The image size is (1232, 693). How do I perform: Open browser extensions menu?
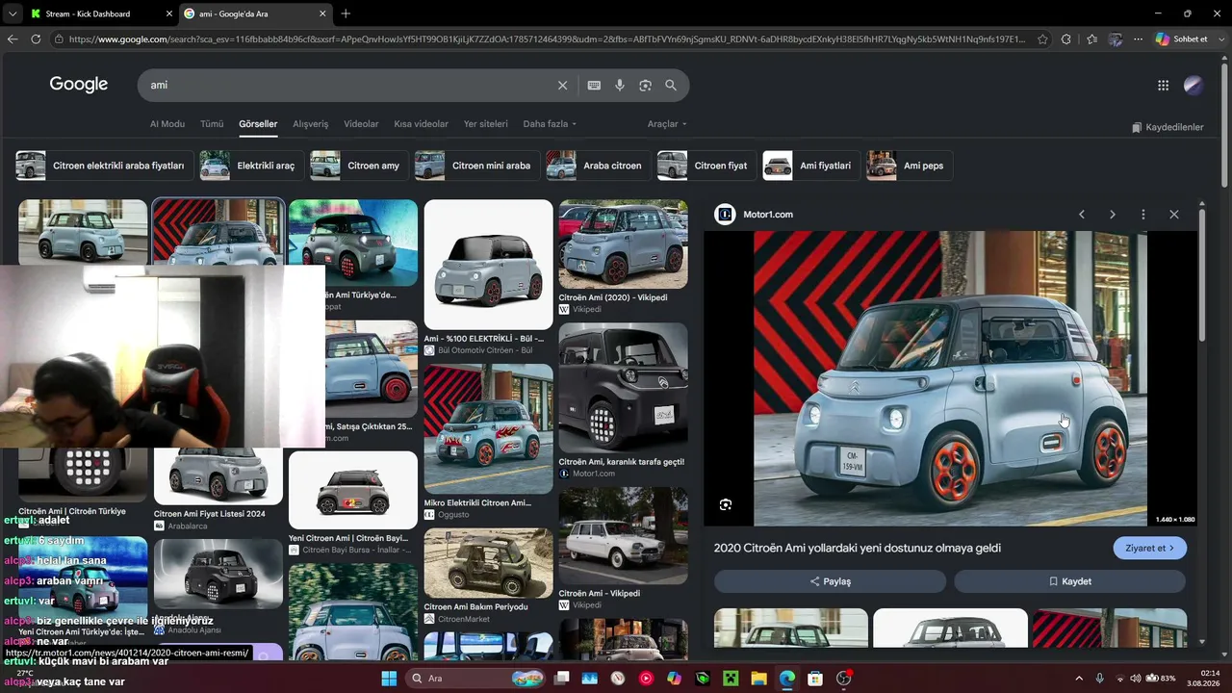1066,39
